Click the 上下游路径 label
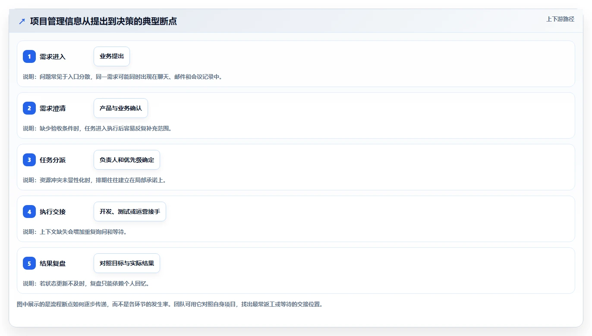The width and height of the screenshot is (592, 336). pyautogui.click(x=561, y=19)
